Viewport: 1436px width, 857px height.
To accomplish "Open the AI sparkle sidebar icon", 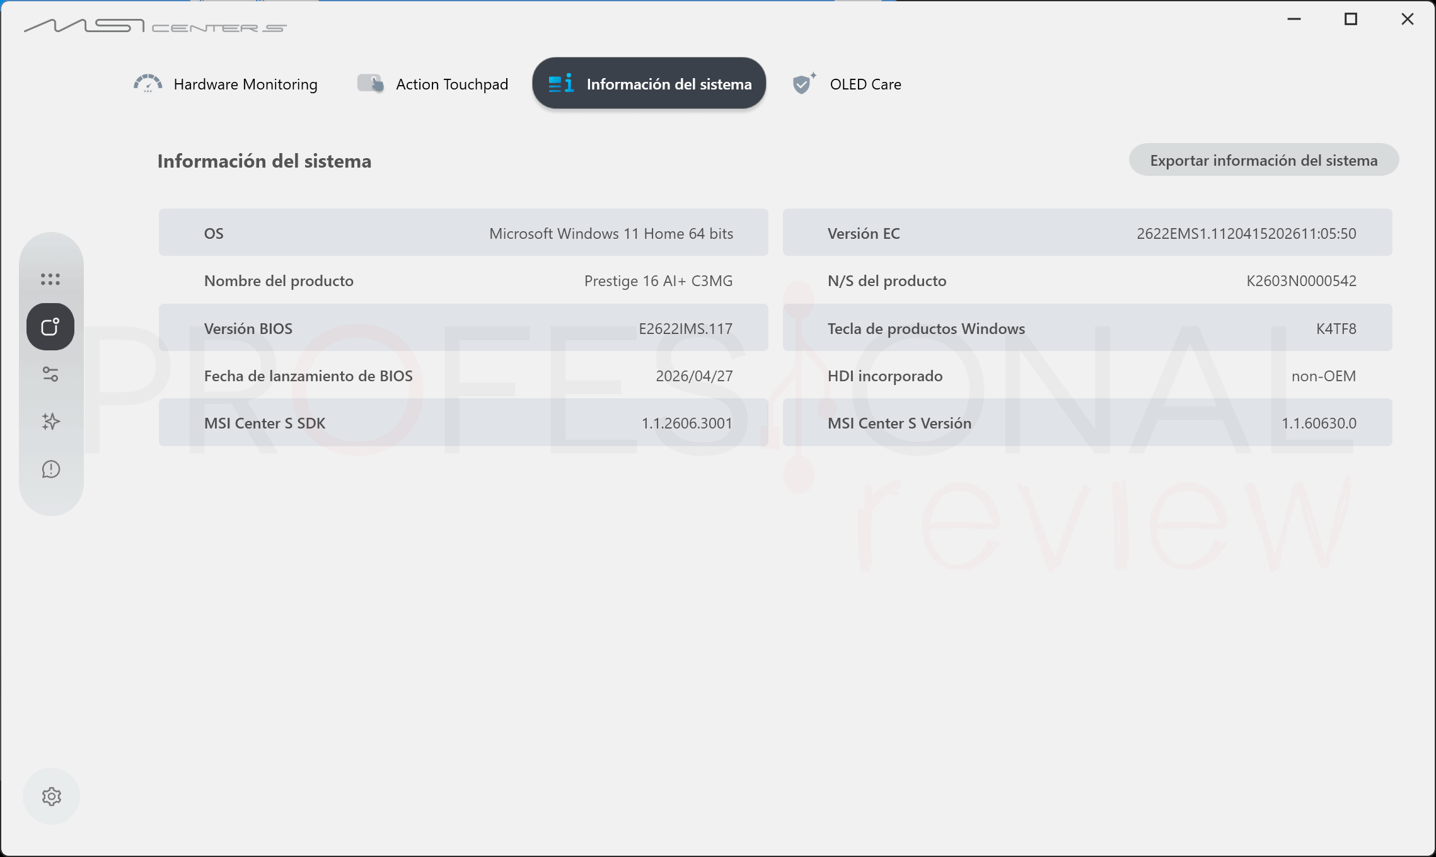I will click(x=50, y=422).
